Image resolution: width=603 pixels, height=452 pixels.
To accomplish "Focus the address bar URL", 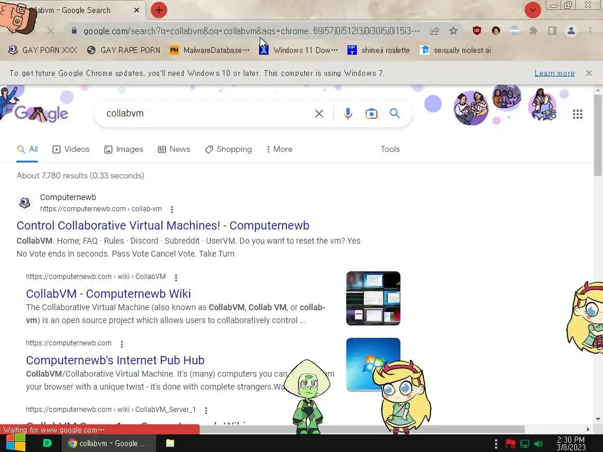I will coord(251,31).
